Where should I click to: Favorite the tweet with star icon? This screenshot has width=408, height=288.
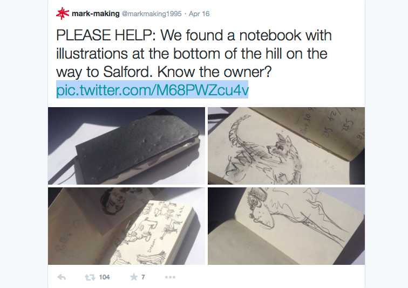tap(134, 277)
